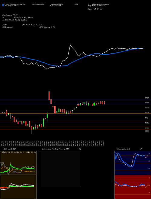151x199 pixels.
Task: Click the 'Day Vol: 0 M' text
Action: 95,9
